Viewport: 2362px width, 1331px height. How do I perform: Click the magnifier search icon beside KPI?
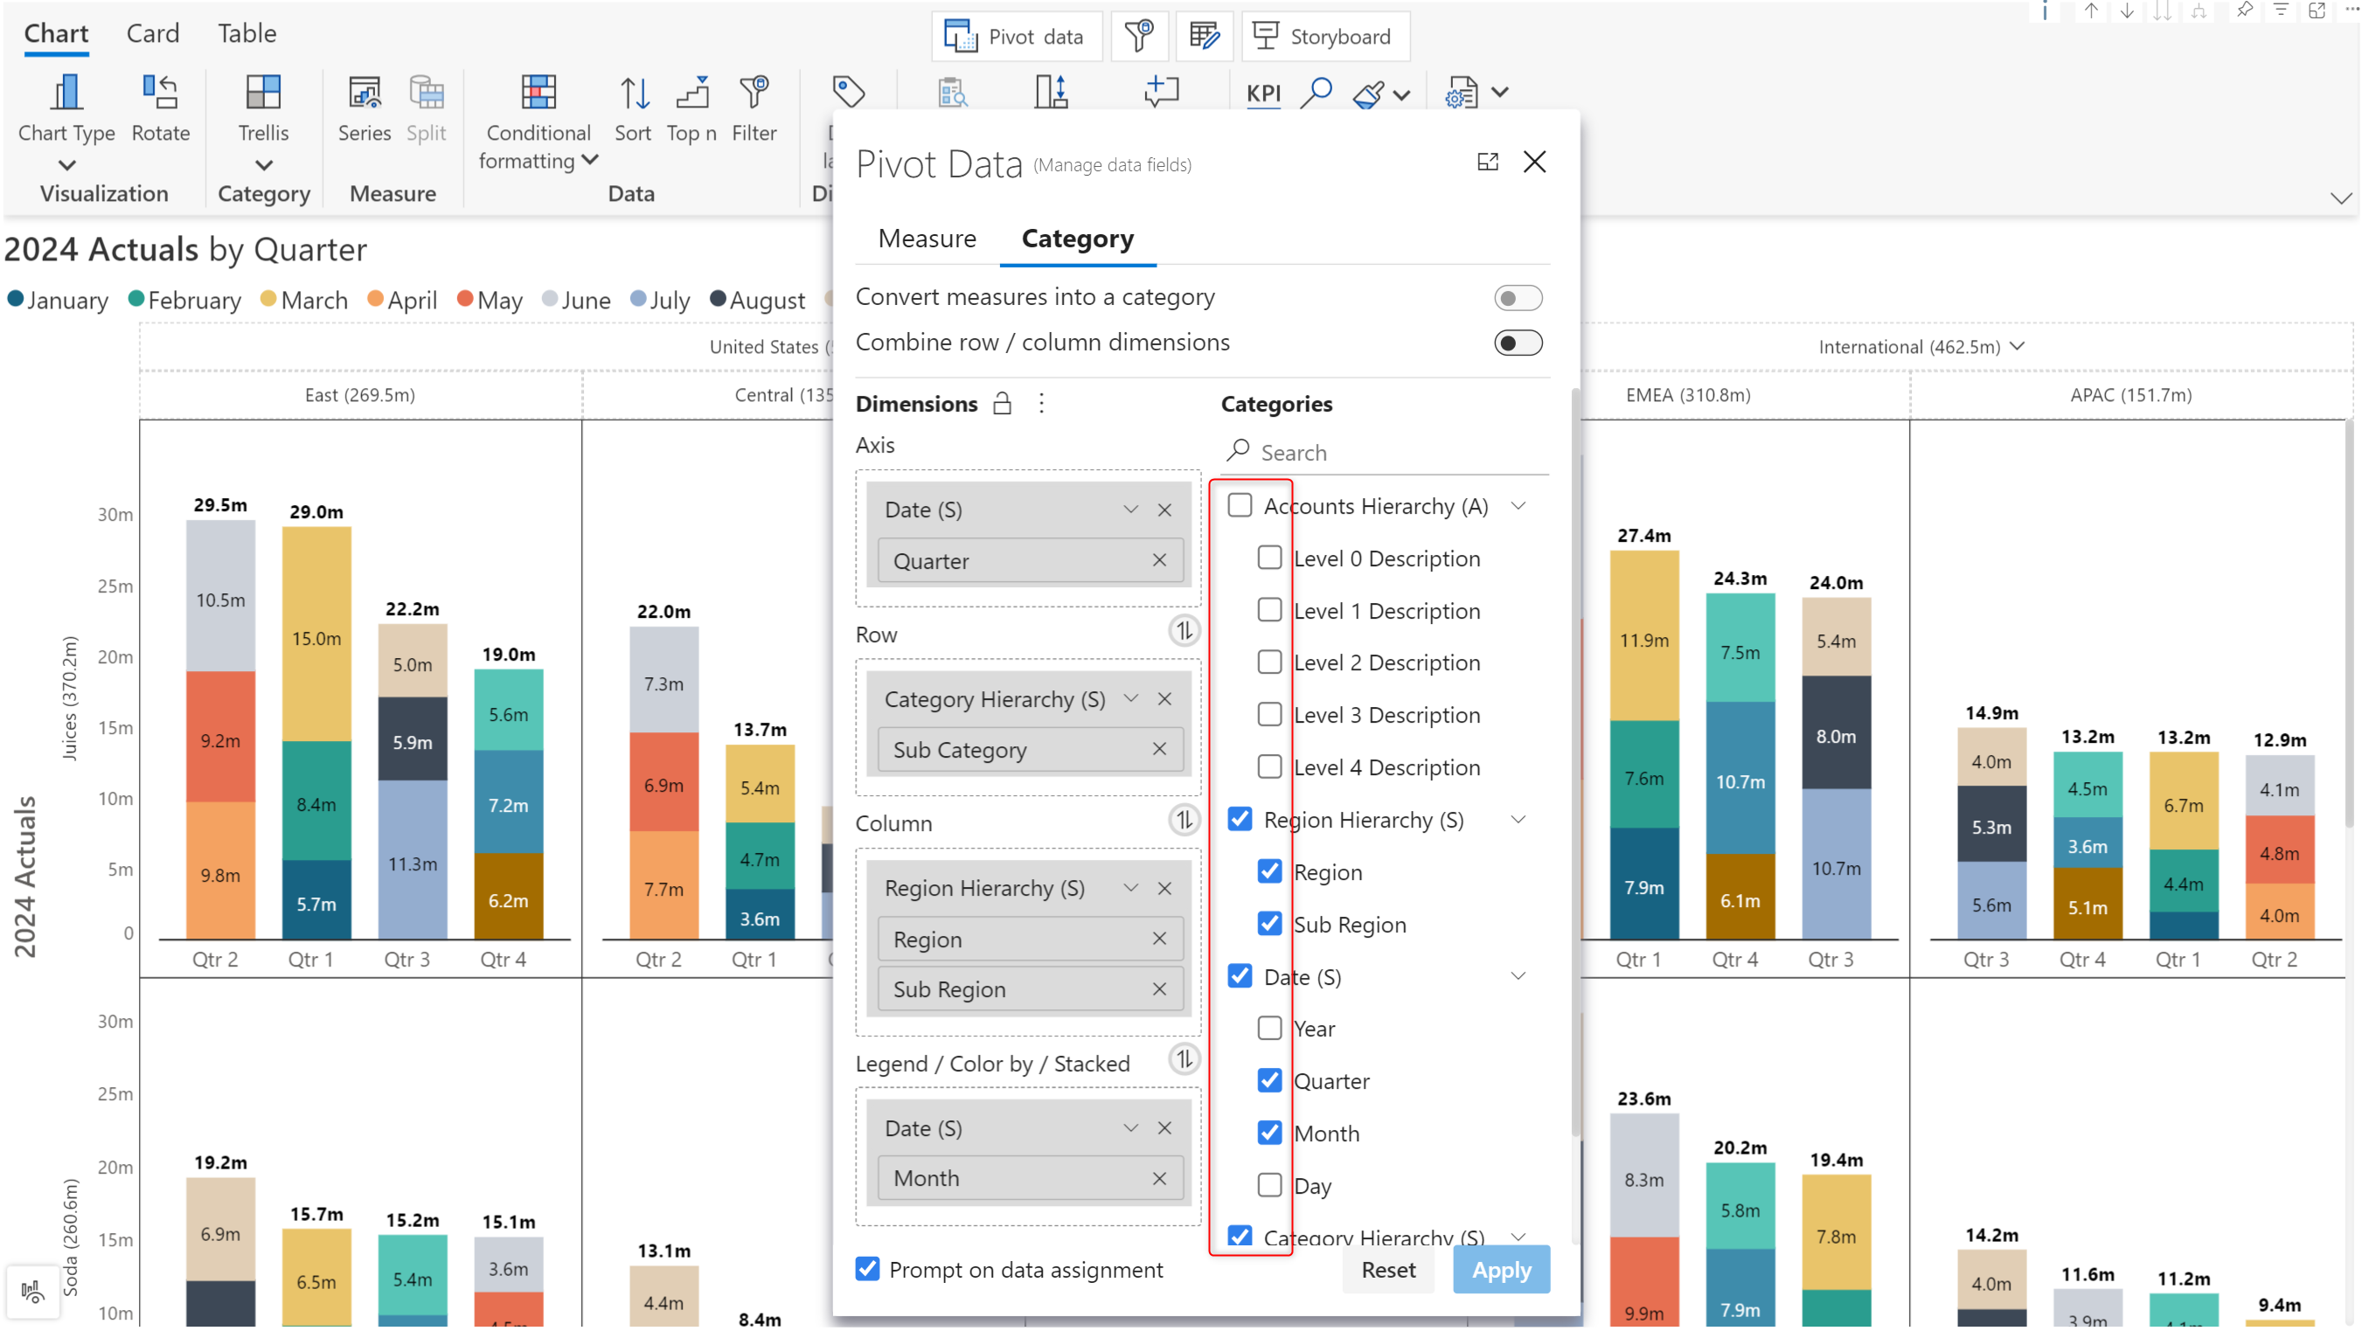tap(1316, 93)
